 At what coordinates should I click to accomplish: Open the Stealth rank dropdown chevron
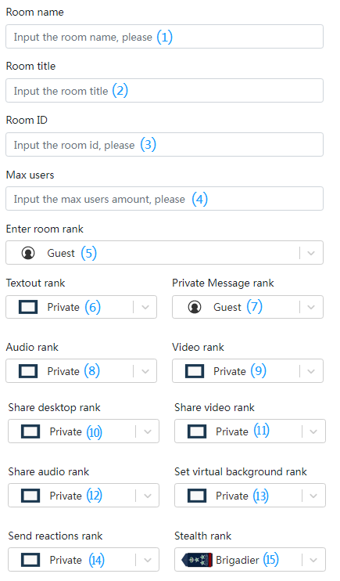point(313,560)
